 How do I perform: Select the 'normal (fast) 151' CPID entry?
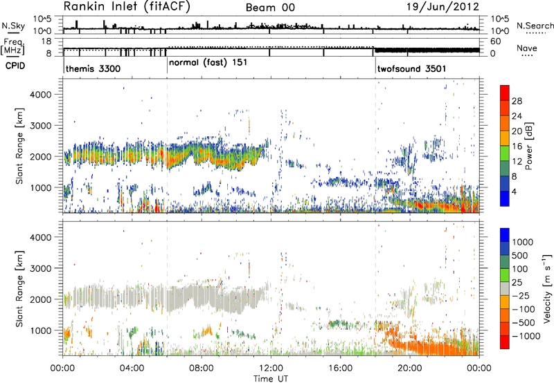click(208, 63)
